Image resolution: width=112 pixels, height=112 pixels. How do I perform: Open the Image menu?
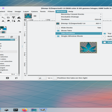tap(18, 11)
